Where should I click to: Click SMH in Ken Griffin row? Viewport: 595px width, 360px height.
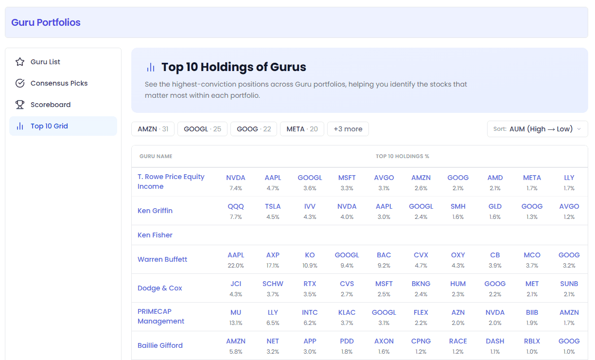[x=458, y=206]
